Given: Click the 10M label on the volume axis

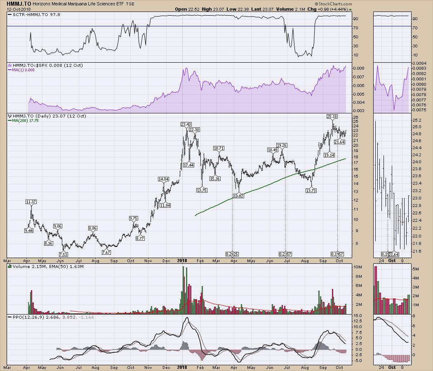Looking at the screenshot, I should coord(358,267).
